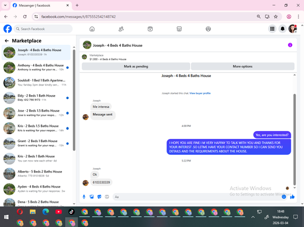Open the Facebook menu grid icon
The width and height of the screenshot is (304, 227).
pyautogui.click(x=272, y=29)
